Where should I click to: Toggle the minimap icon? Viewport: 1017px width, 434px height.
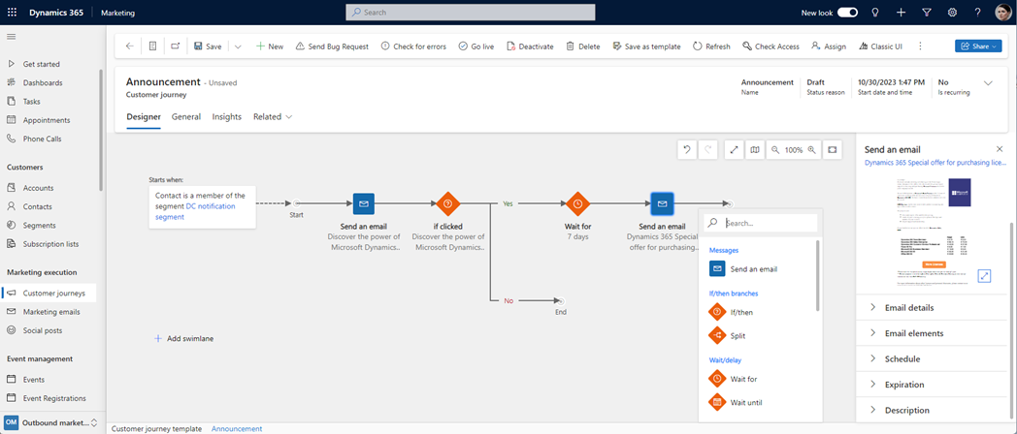pos(754,149)
